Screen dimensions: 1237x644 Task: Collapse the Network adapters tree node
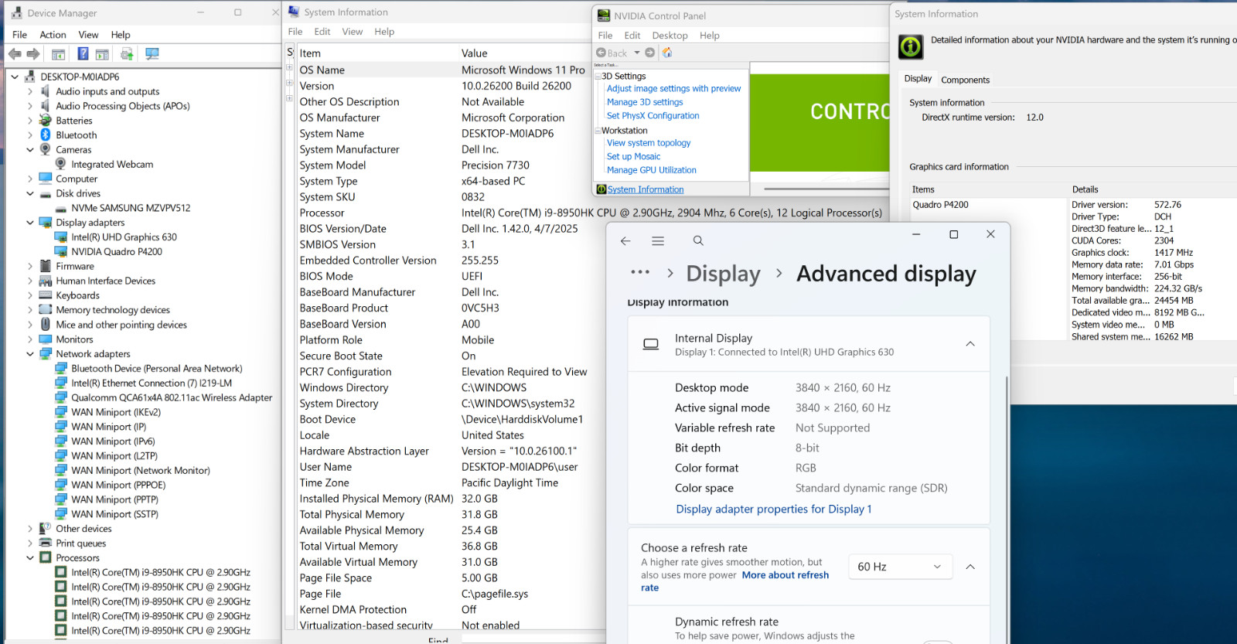point(30,354)
